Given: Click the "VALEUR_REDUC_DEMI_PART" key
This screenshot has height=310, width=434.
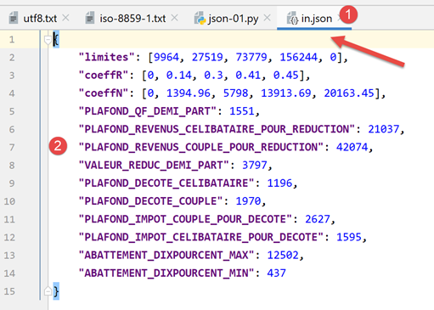Looking at the screenshot, I should (x=154, y=166).
